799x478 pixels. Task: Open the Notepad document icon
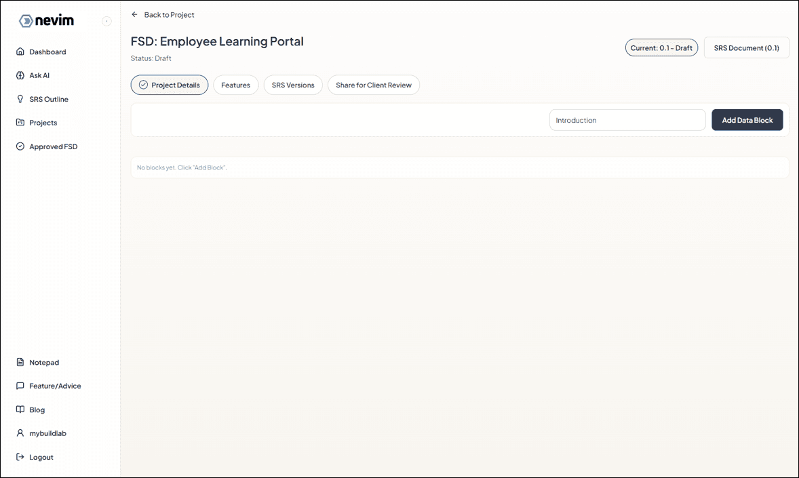point(20,362)
